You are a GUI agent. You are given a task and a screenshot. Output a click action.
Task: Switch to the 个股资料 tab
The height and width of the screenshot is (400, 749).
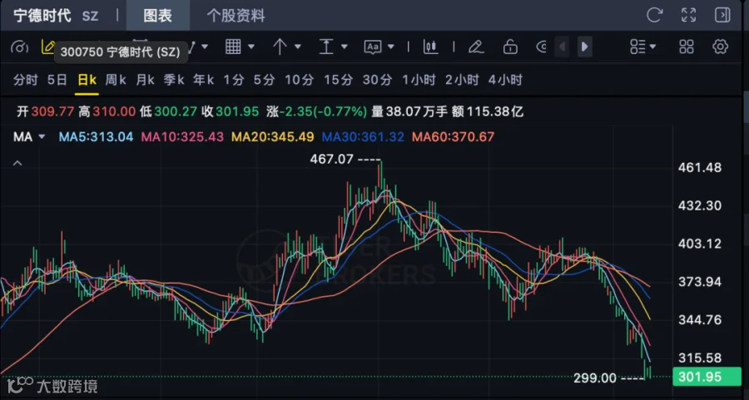tap(236, 16)
